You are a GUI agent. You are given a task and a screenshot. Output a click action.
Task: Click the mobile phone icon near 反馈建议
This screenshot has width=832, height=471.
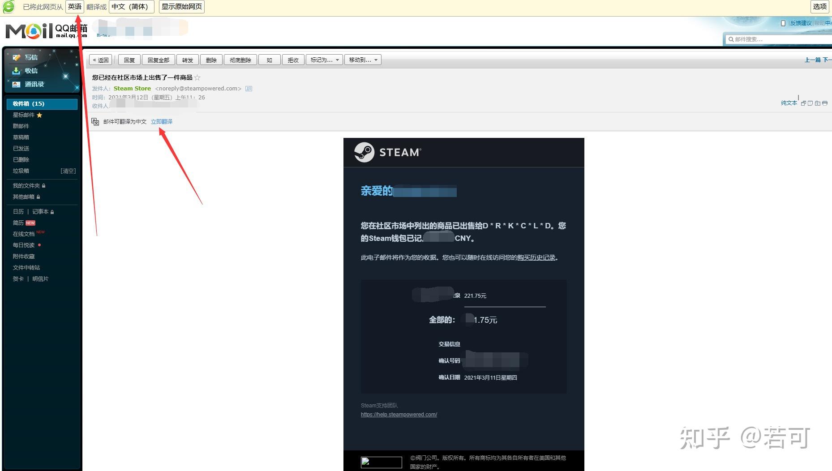pos(783,23)
